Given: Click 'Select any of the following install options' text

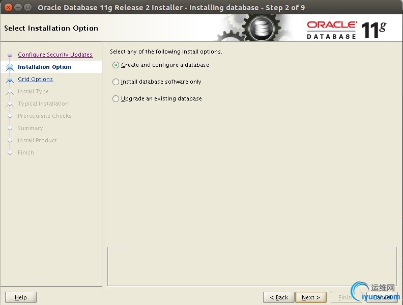Looking at the screenshot, I should point(166,52).
